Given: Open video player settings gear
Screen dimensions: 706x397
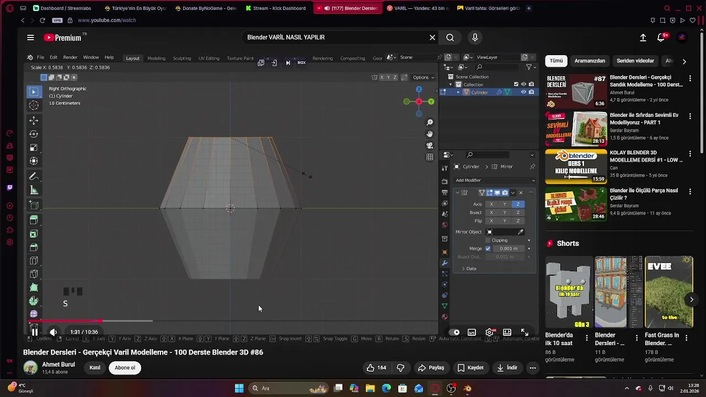Looking at the screenshot, I should point(490,332).
